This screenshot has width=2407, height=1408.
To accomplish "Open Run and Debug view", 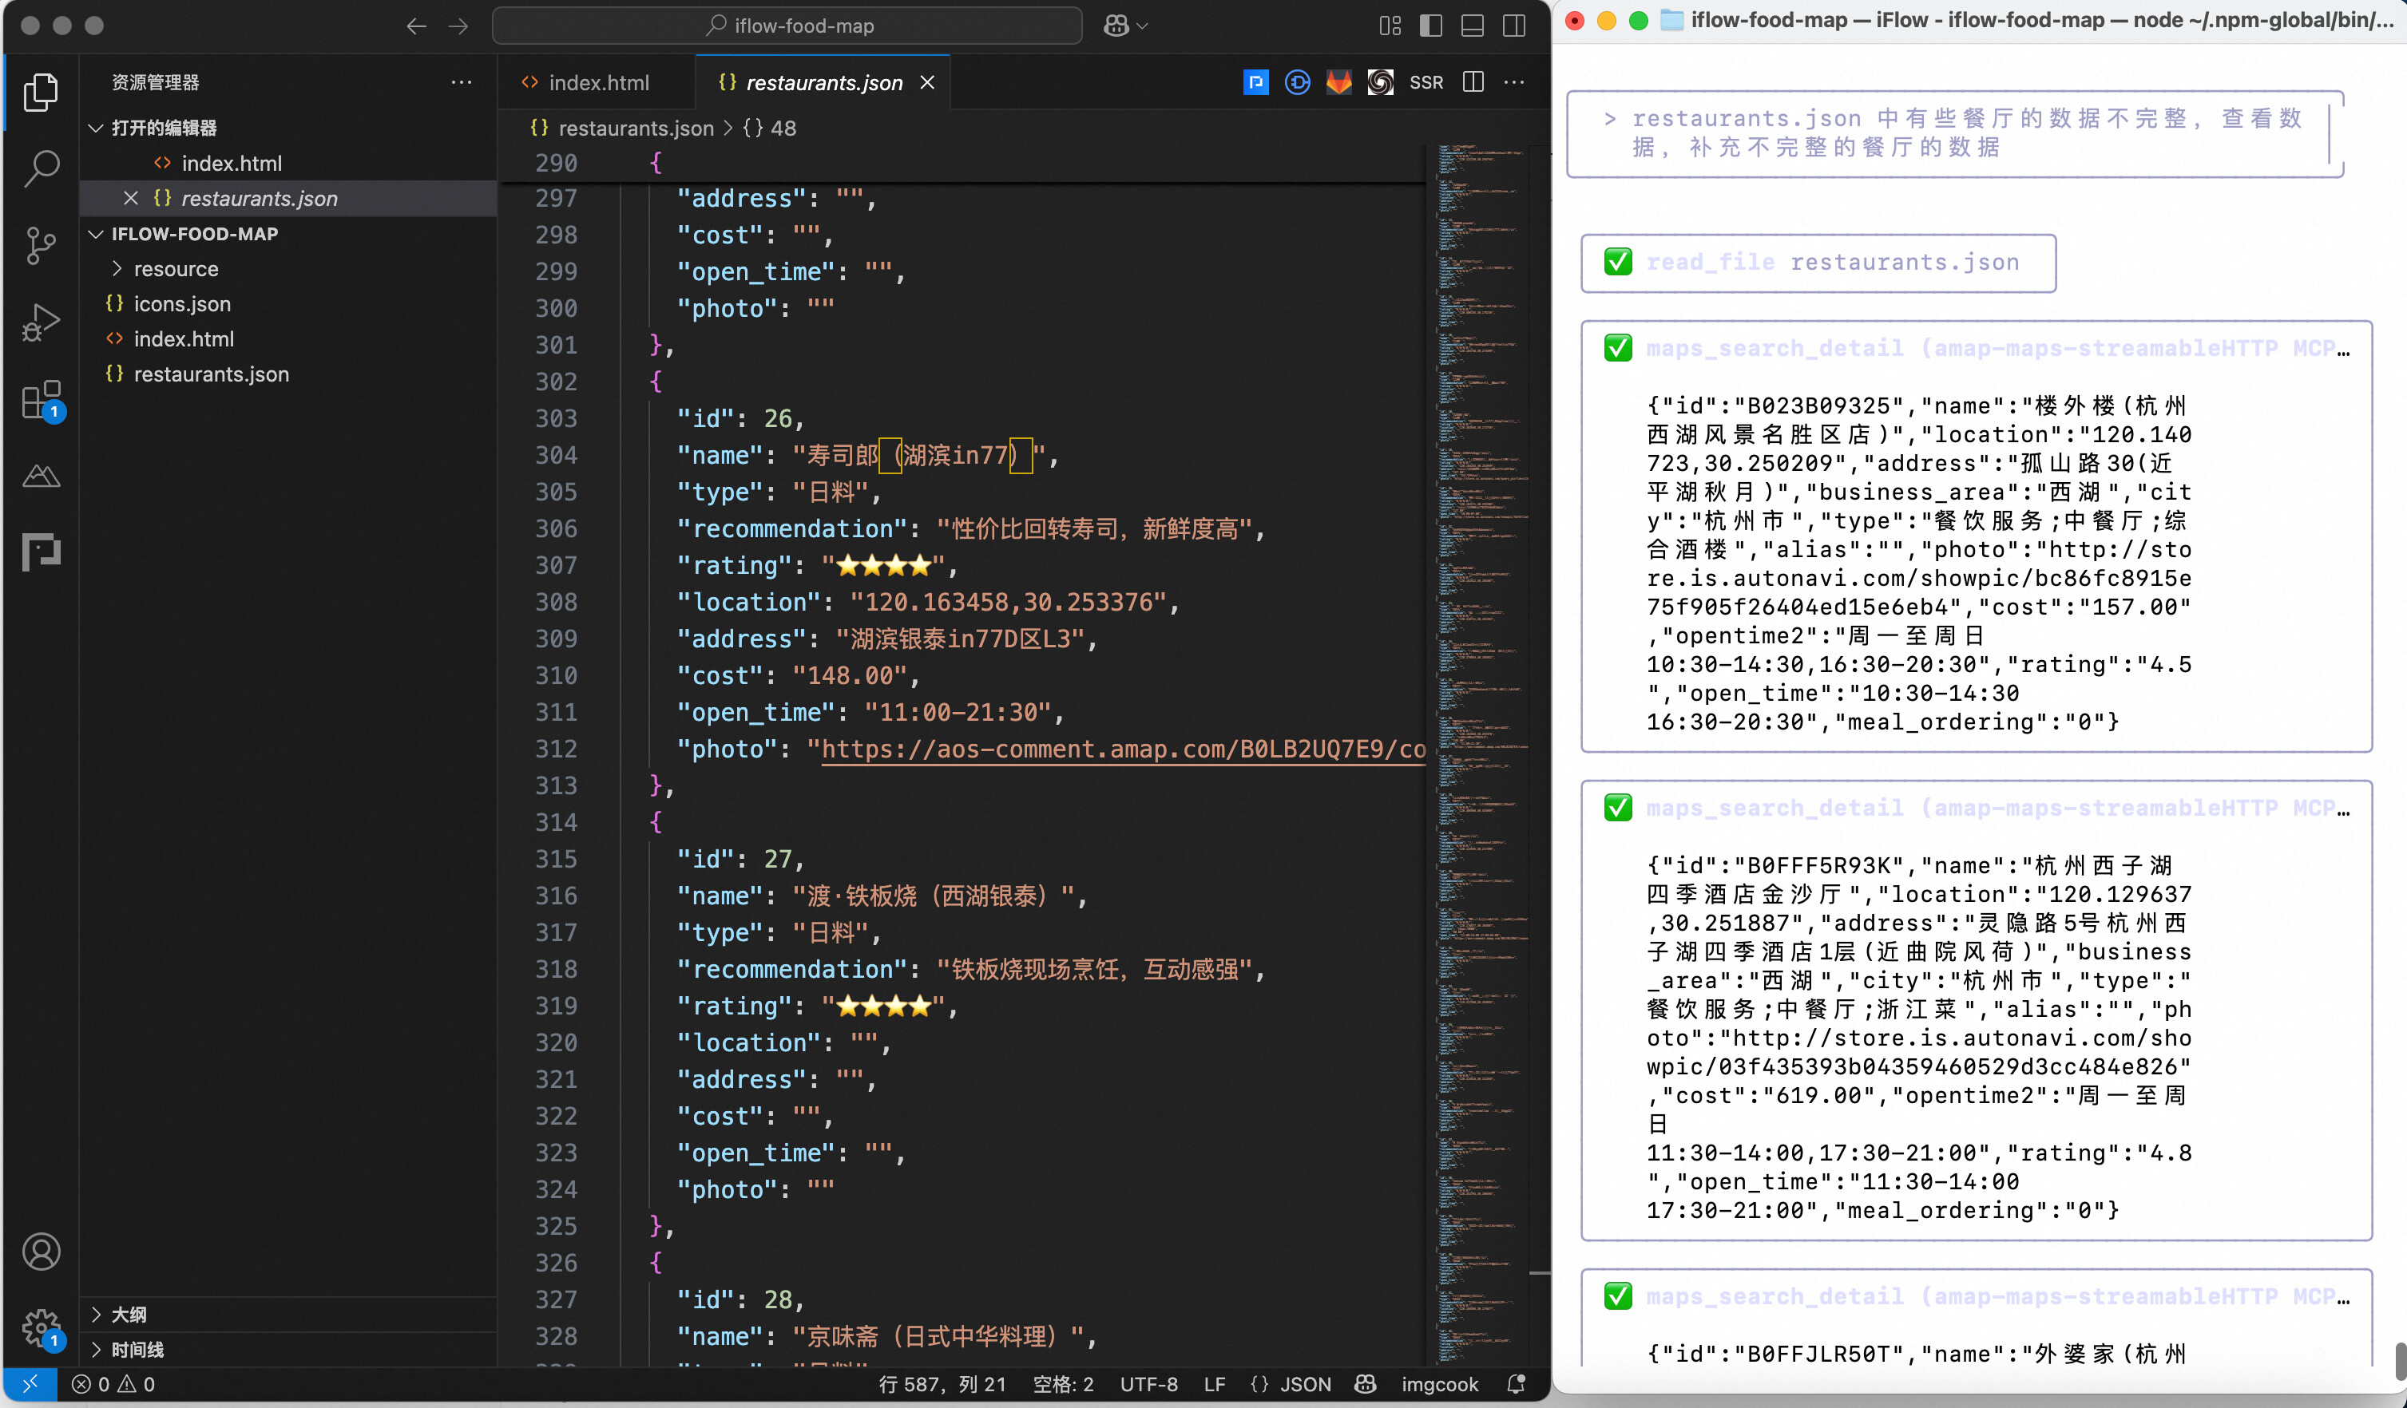I will [x=41, y=322].
